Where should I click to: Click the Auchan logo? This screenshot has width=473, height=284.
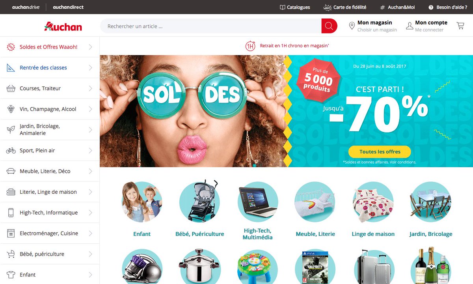[x=63, y=26]
